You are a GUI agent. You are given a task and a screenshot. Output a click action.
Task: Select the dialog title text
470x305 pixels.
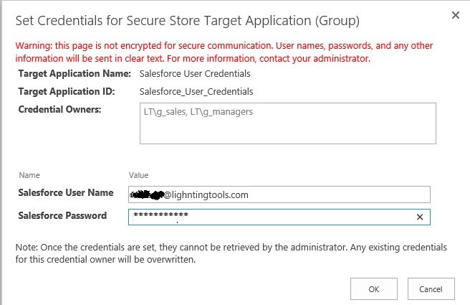(x=187, y=21)
